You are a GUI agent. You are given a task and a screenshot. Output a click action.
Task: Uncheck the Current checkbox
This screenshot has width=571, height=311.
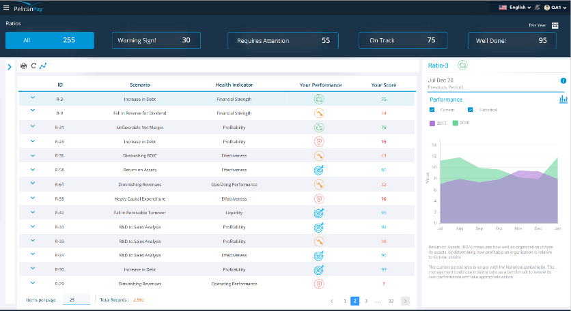click(432, 110)
